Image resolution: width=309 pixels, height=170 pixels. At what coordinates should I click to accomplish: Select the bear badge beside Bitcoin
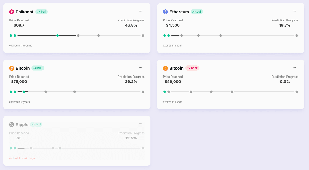tap(192, 68)
